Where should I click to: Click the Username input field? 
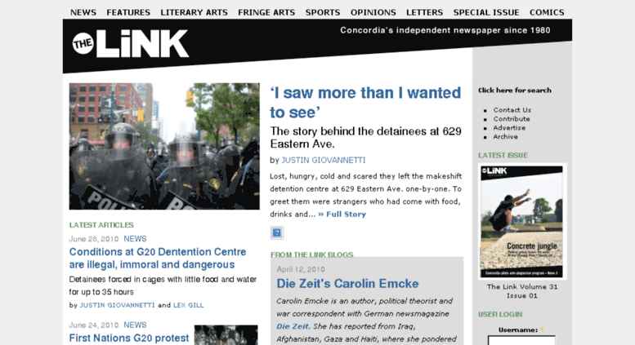[521, 340]
